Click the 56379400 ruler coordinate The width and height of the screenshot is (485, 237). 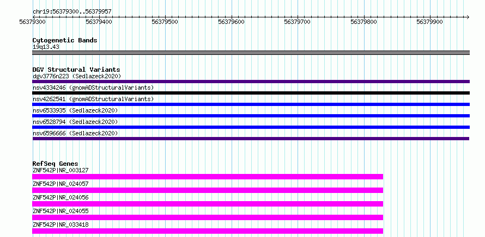pyautogui.click(x=99, y=22)
